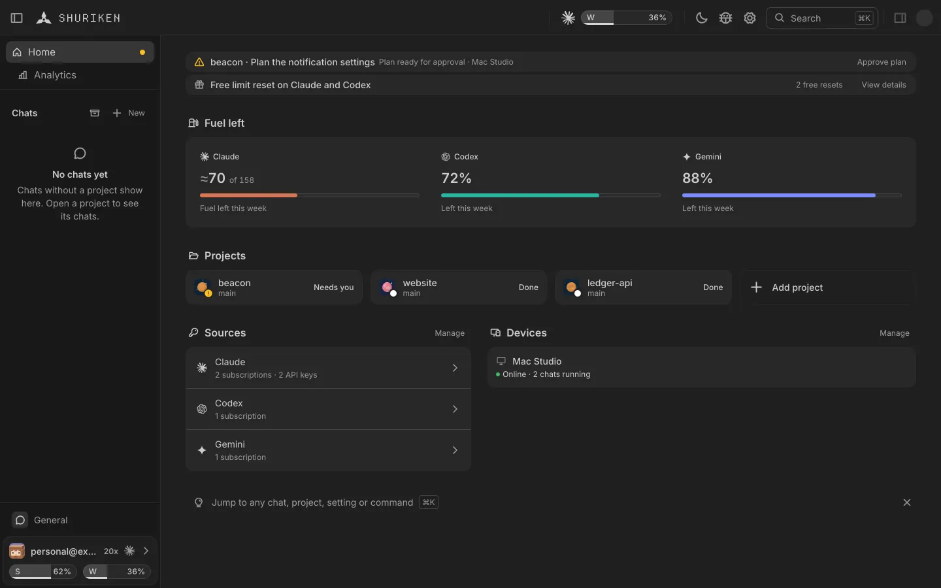The width and height of the screenshot is (941, 588).
Task: Click Manage in the Devices section
Action: (895, 333)
